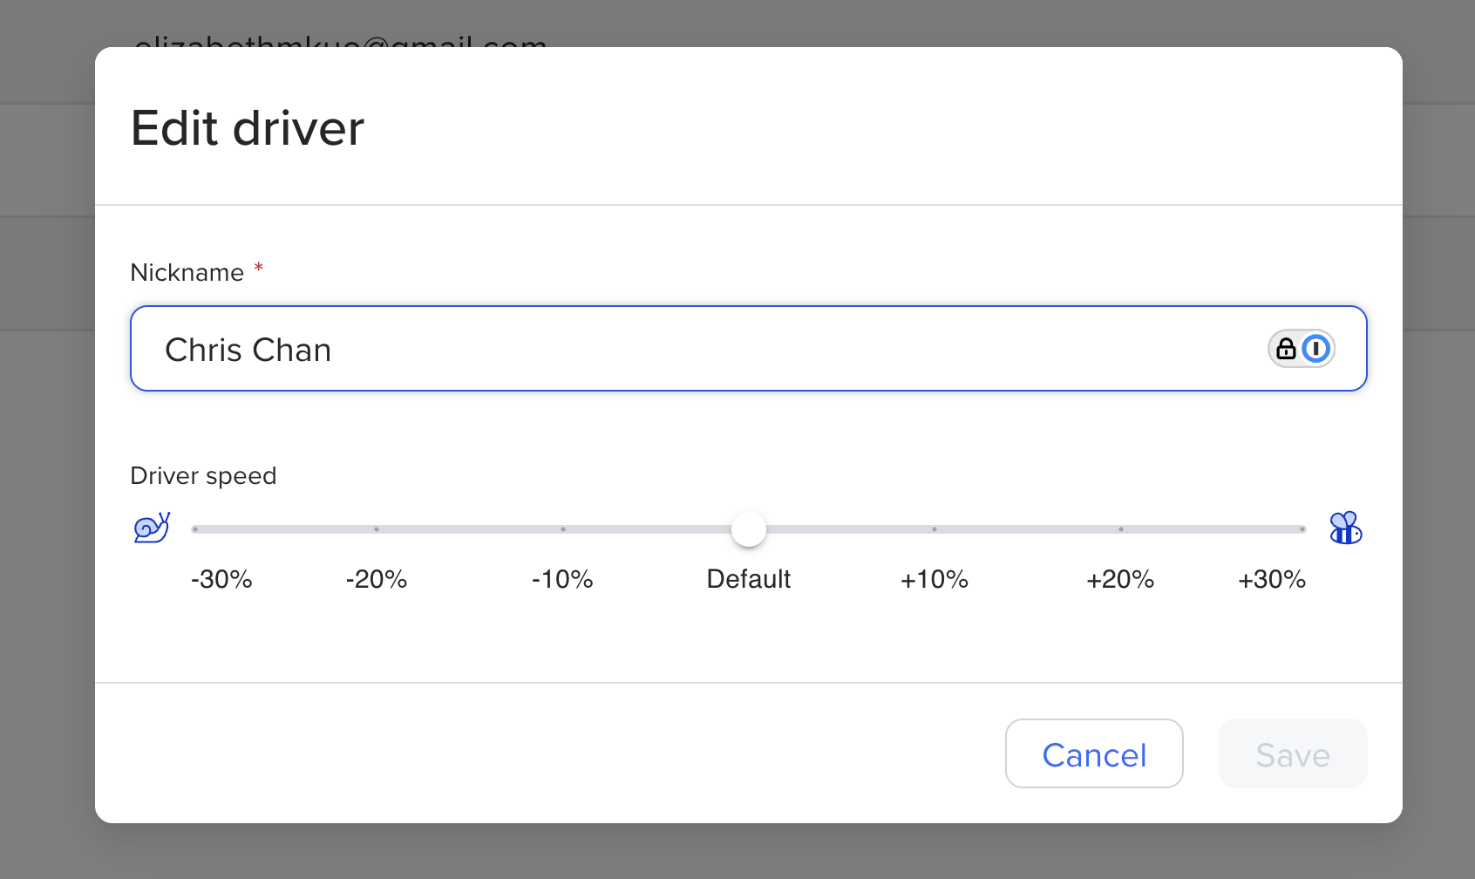Cancel editing the driver

(1094, 754)
